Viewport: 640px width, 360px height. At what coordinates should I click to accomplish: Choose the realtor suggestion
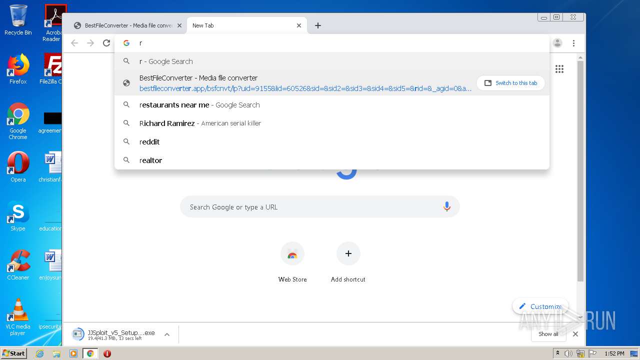coord(332,160)
